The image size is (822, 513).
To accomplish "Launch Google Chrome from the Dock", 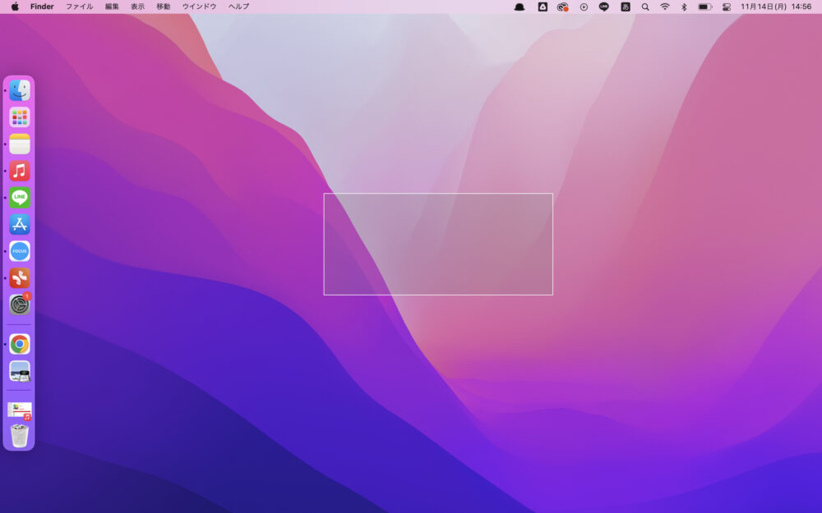I will pyautogui.click(x=20, y=345).
